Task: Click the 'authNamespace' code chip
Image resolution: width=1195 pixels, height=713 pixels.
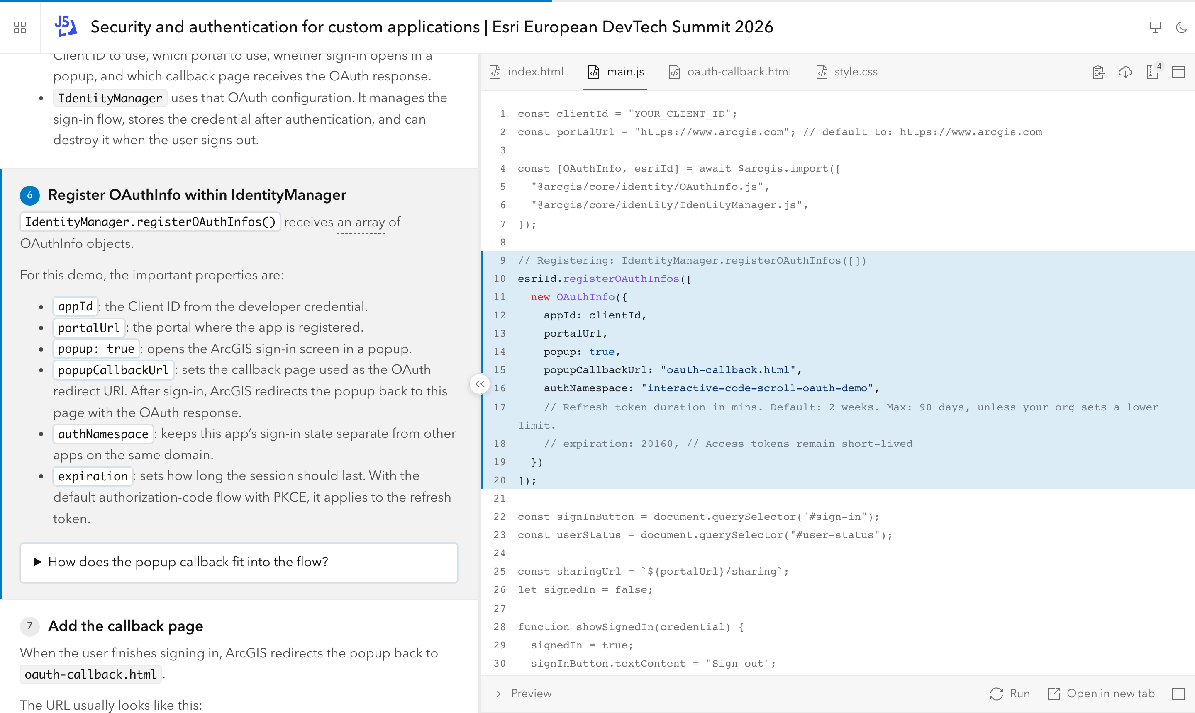Action: [x=103, y=434]
